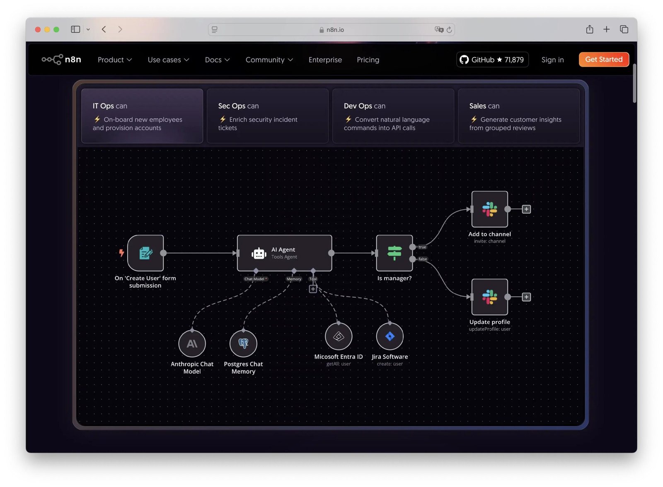The image size is (663, 487).
Task: Open the Use cases dropdown
Action: (x=168, y=60)
